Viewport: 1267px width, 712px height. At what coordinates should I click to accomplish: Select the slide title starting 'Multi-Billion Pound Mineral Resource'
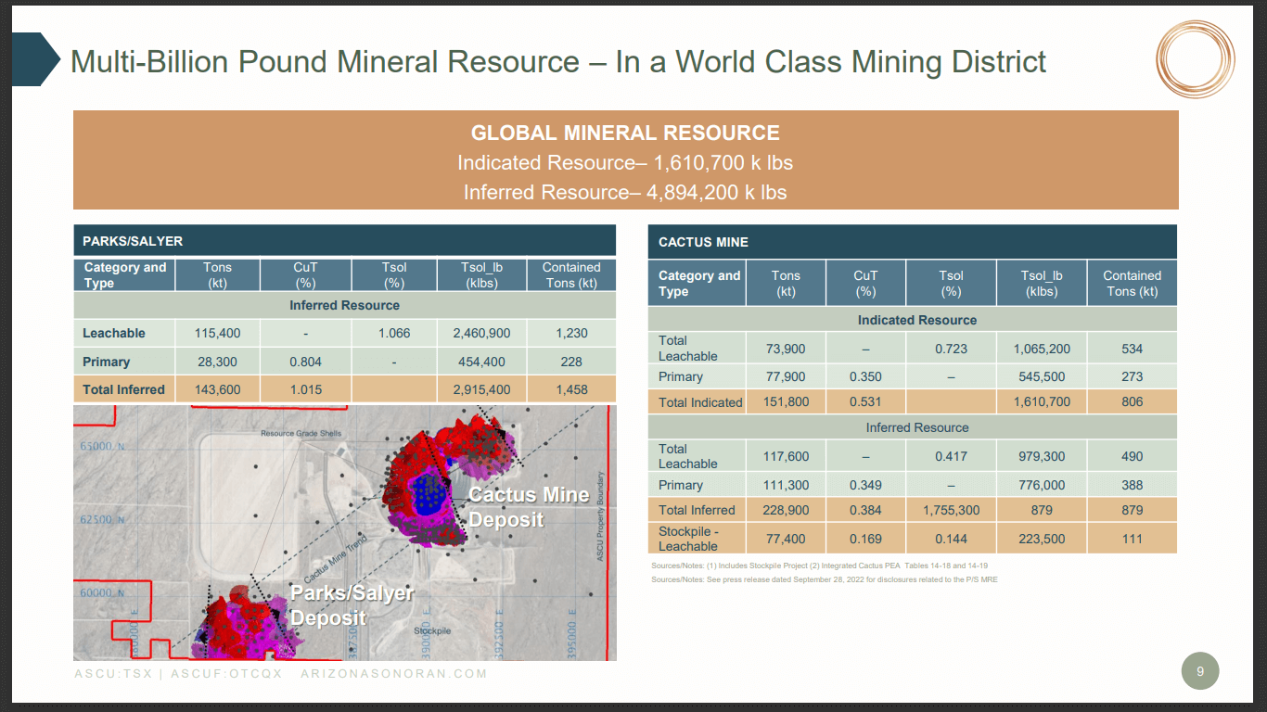tap(558, 62)
